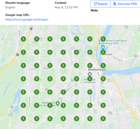Click the Route 66 marker near Marlborough St
Screen dimensions: 140x129
(136, 56)
